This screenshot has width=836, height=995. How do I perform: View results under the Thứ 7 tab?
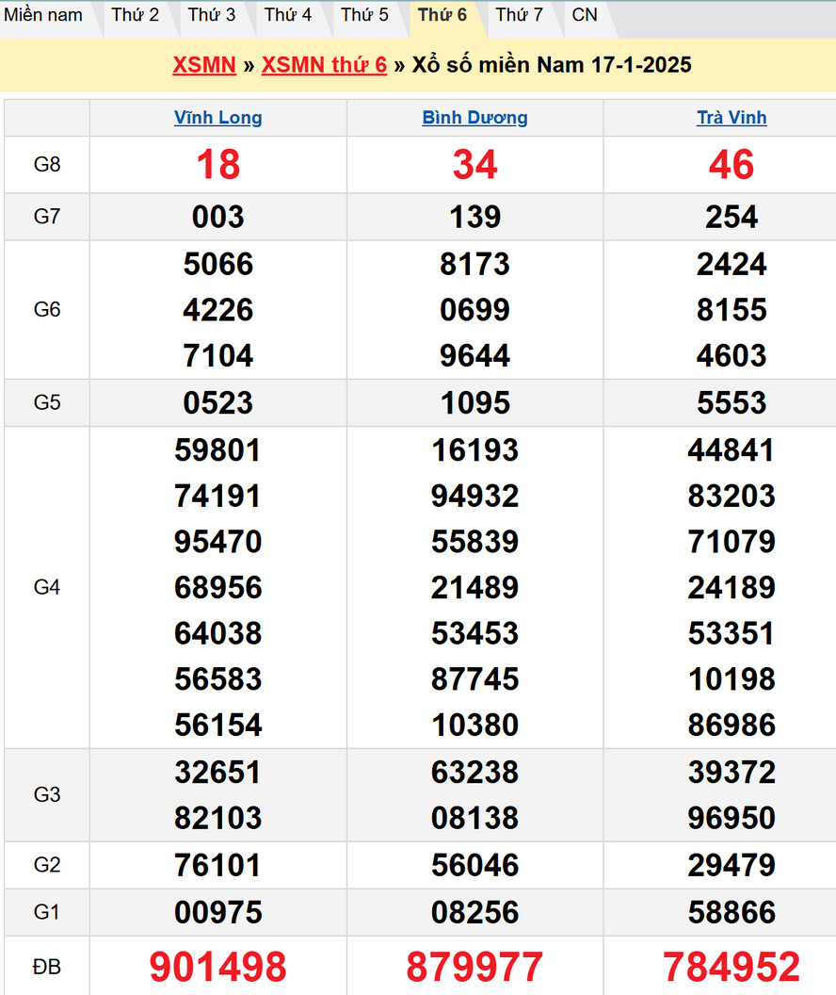519,15
